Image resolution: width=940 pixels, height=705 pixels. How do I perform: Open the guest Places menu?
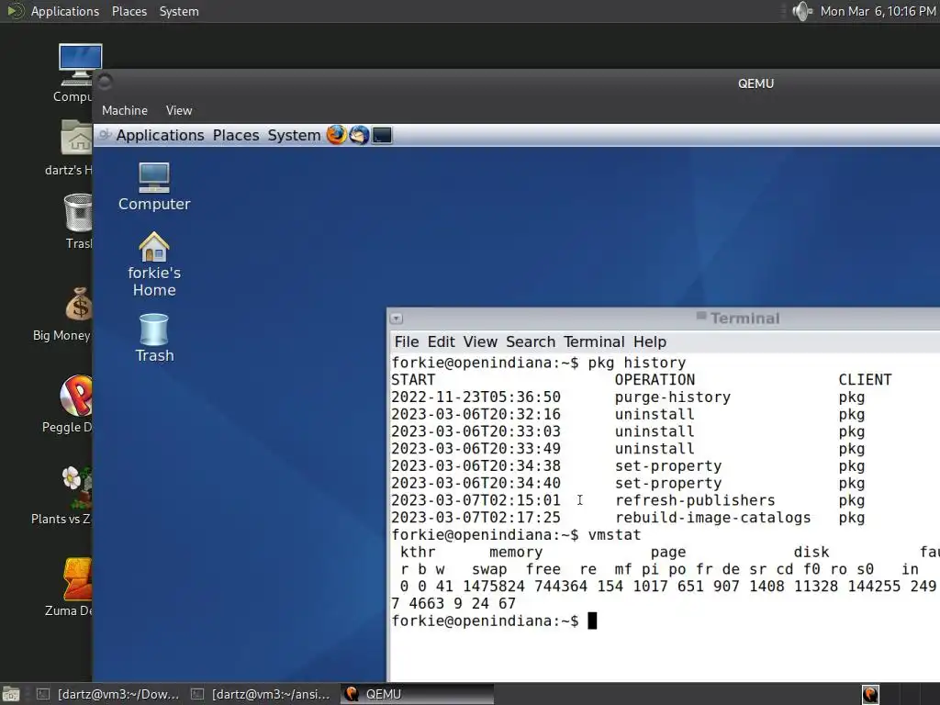tap(236, 136)
